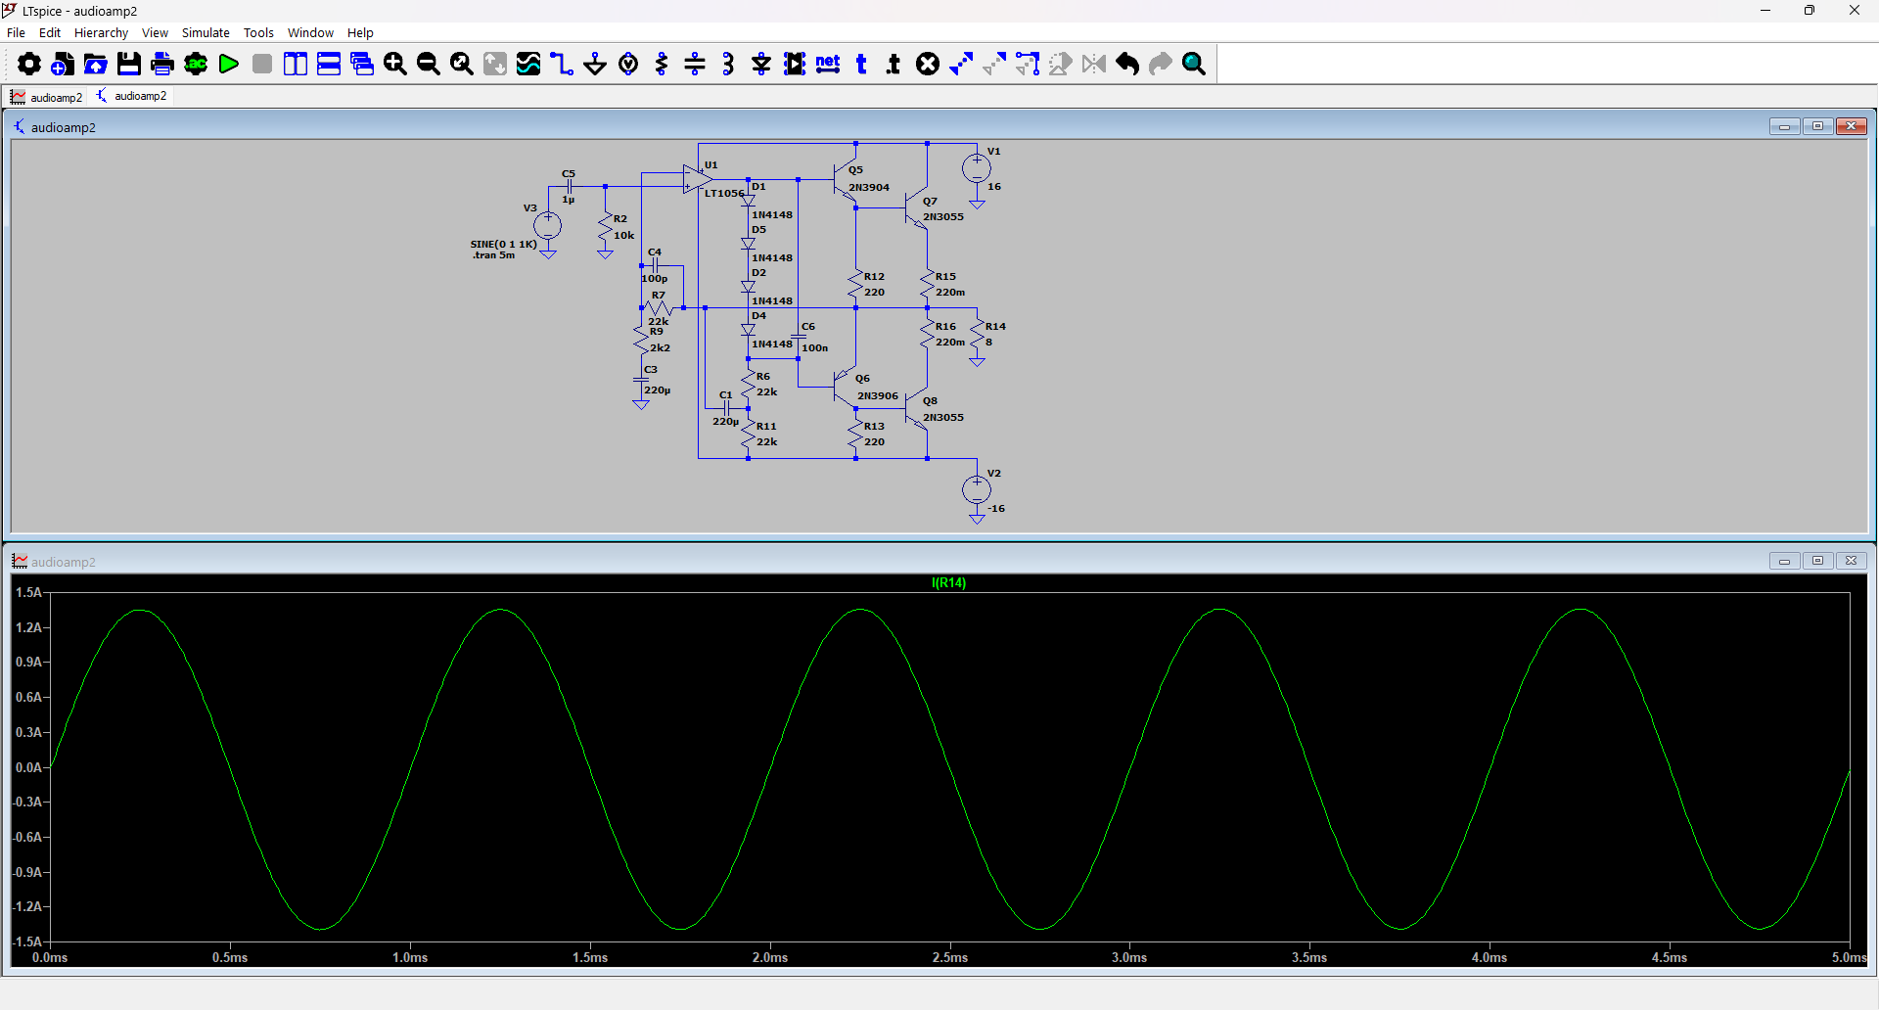Close the audioamp2 schematic sub-window
1879x1010 pixels.
[1851, 126]
